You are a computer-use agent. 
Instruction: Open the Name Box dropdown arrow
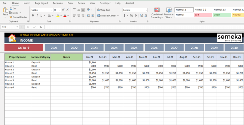17,27
